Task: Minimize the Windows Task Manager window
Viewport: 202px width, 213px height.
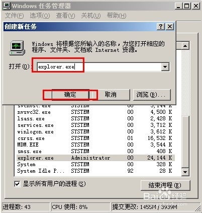Action: 179,6
